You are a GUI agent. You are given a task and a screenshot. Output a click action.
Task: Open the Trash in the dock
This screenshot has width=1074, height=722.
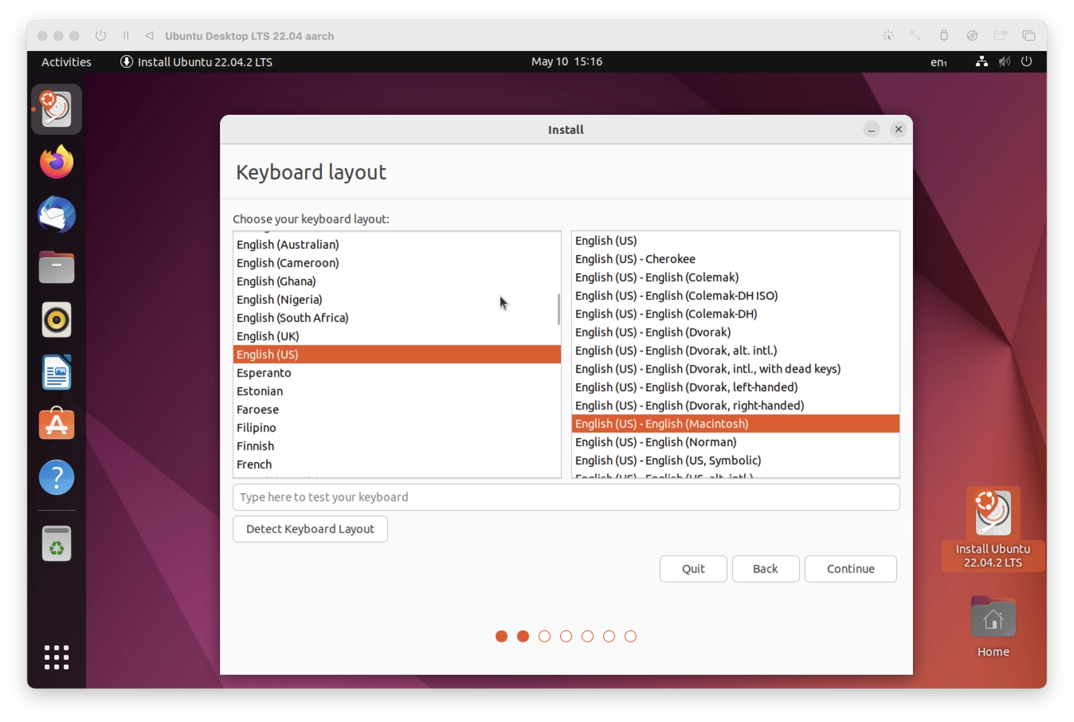pyautogui.click(x=56, y=543)
